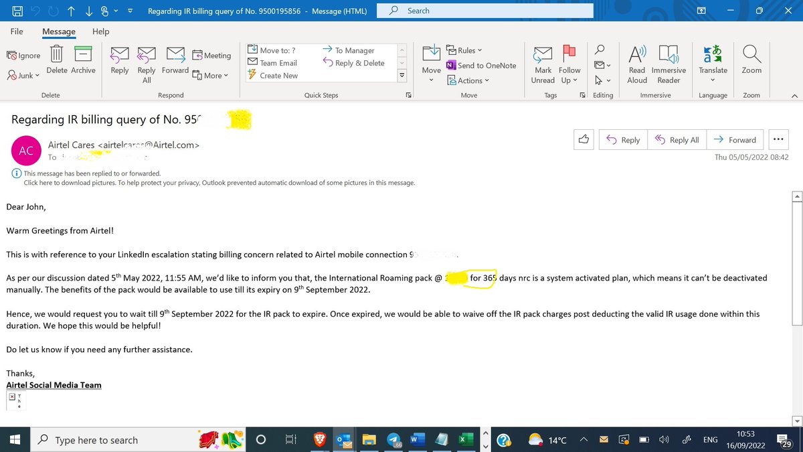
Task: Open Customize Quick Access Toolbar dropdown
Action: tap(130, 11)
